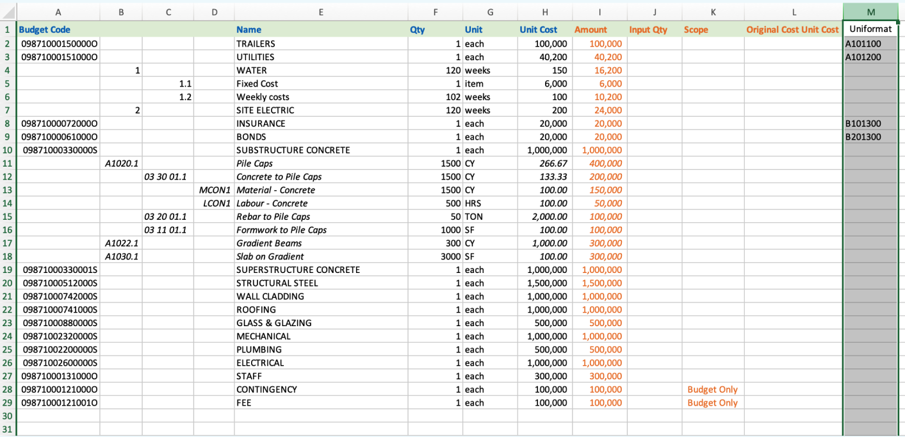Select the FEE name cell
905x437 pixels.
[321, 403]
